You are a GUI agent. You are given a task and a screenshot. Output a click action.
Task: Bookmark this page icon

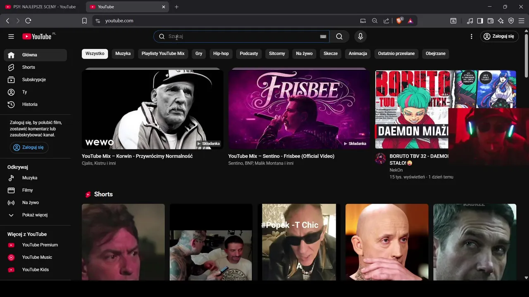click(84, 21)
